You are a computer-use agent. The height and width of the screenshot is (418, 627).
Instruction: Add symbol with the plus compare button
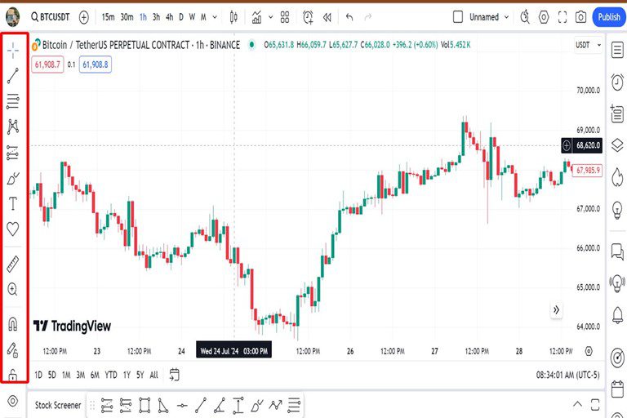tap(83, 17)
